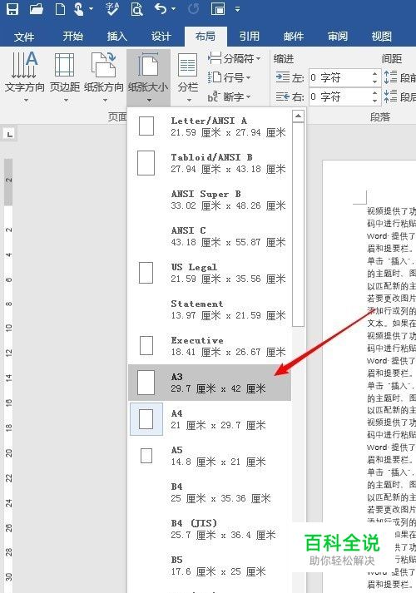
Task: Choose Letter/ANSI A paper size
Action: tap(210, 126)
